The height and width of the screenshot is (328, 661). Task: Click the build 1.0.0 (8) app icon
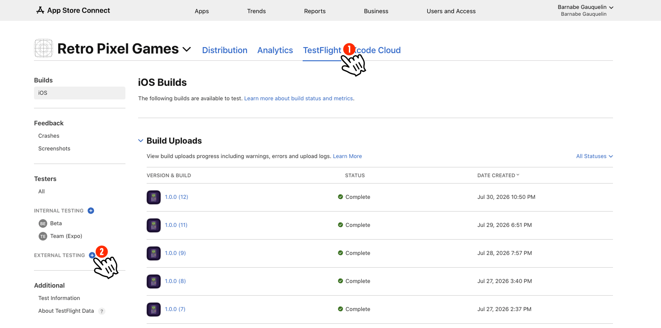(x=153, y=281)
